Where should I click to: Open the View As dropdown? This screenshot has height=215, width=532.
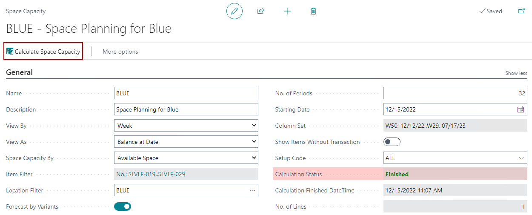(x=186, y=142)
